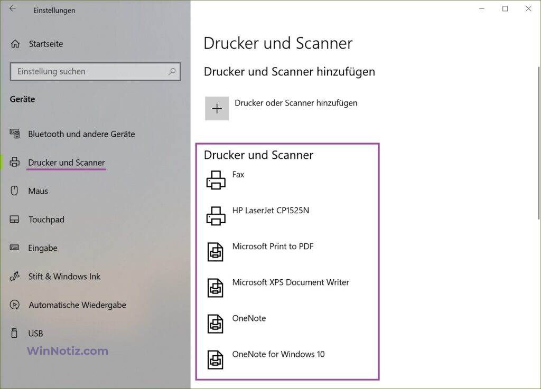Click the Startseite home icon

15,44
